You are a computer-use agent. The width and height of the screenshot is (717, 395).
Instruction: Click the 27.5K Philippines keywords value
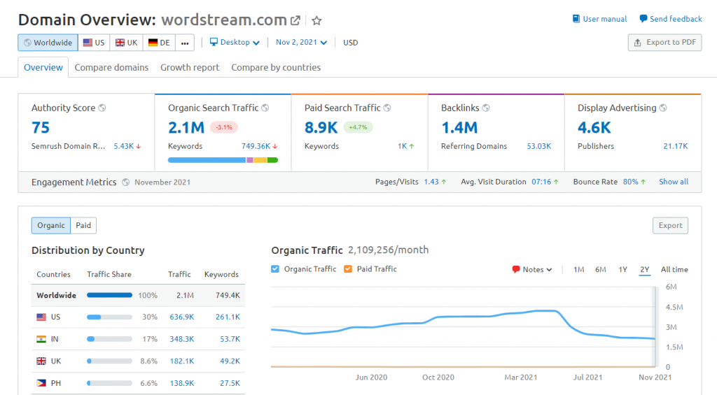(230, 383)
